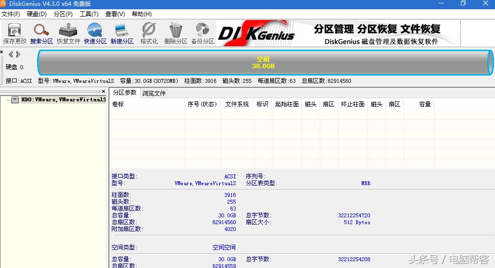Close the disk map bar panel
This screenshot has width=495, height=268.
coord(1,52)
